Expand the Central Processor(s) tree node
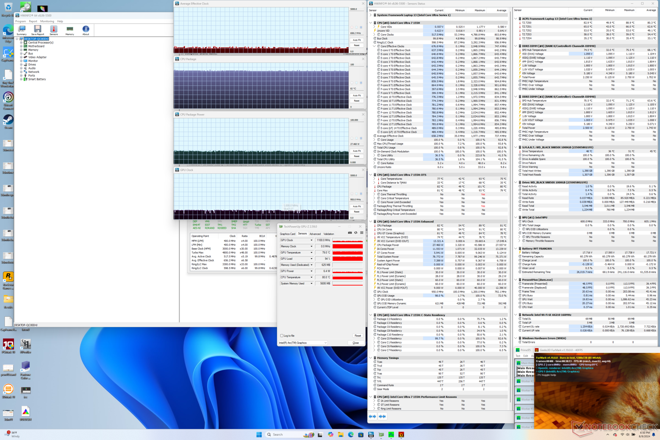The width and height of the screenshot is (660, 440). [x=21, y=43]
